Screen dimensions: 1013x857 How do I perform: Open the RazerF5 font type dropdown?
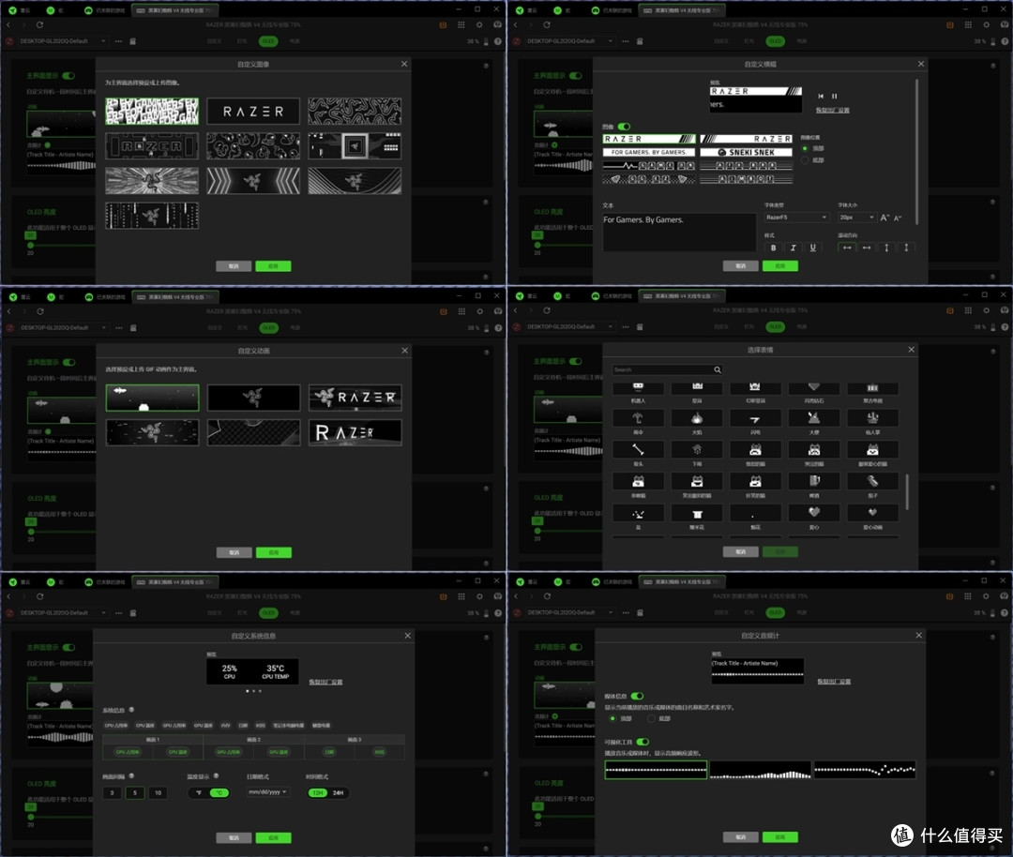796,218
